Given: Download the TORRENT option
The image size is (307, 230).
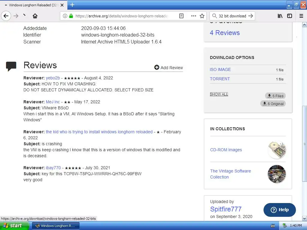Looking at the screenshot, I should 220,79.
